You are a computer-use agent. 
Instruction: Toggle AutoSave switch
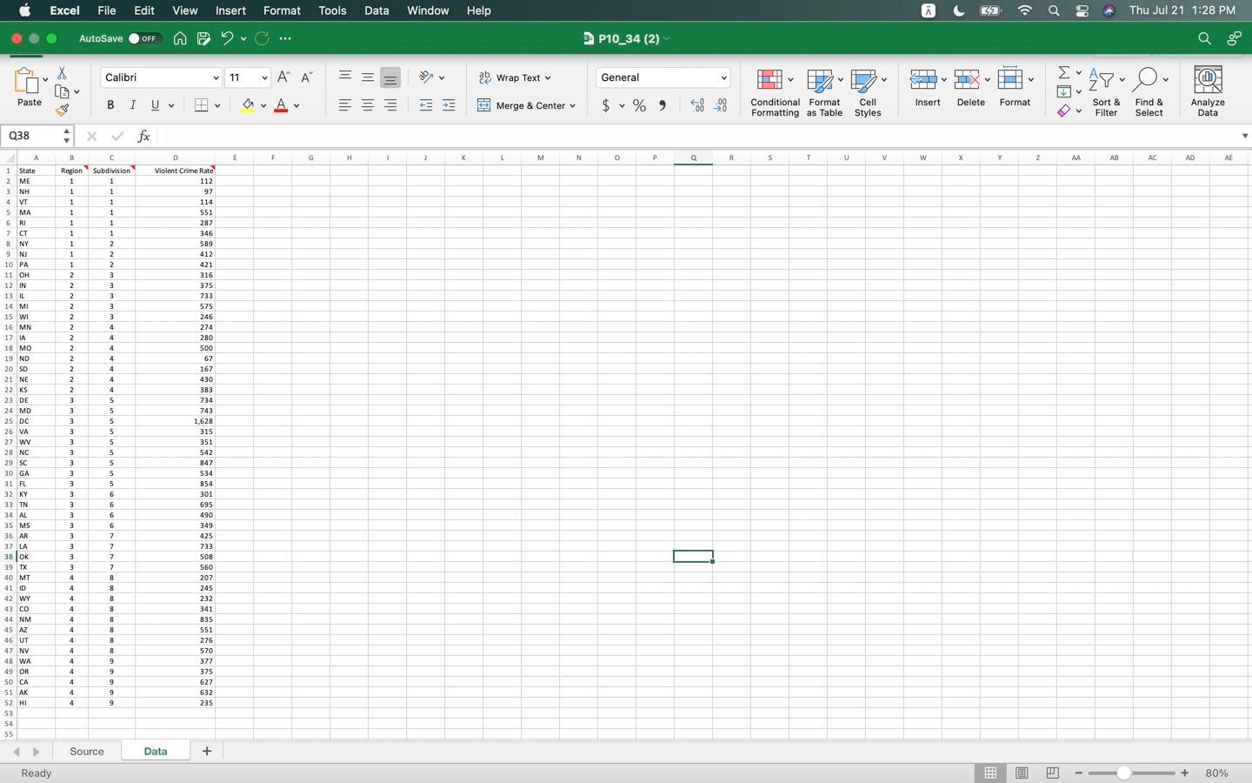click(x=143, y=38)
